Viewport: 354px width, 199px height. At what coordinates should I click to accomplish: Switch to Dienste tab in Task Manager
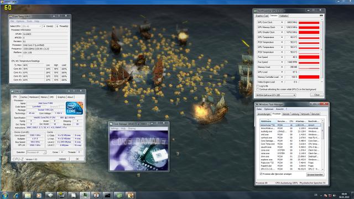coord(286,114)
